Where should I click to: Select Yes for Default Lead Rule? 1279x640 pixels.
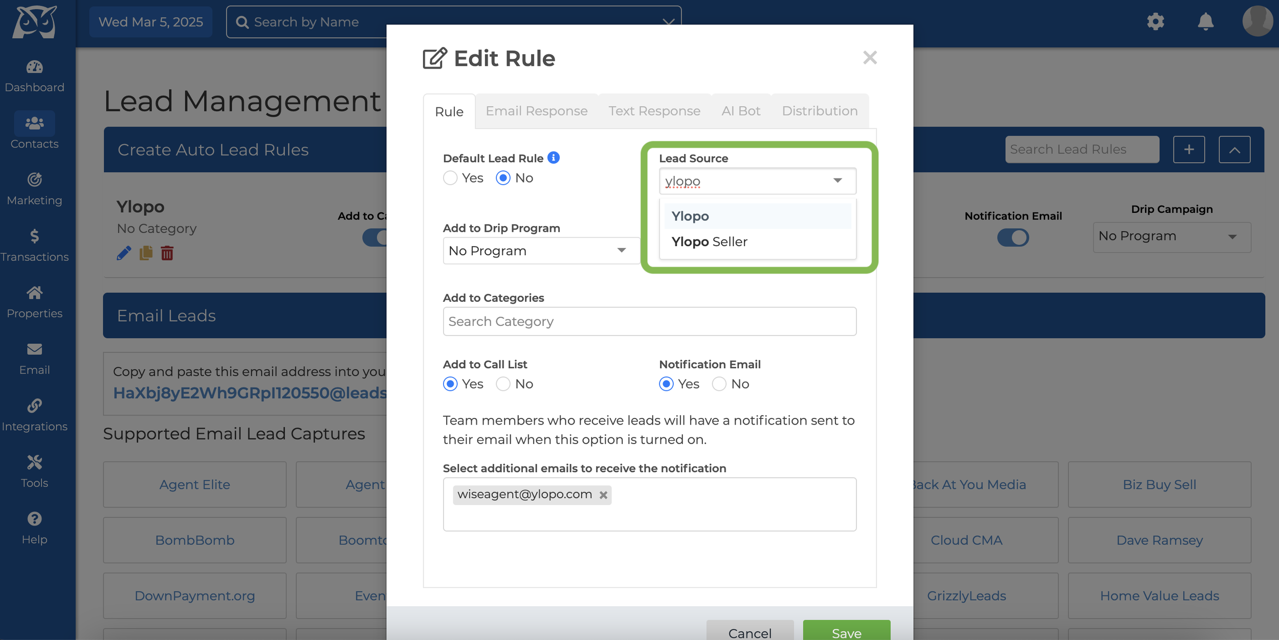coord(450,178)
